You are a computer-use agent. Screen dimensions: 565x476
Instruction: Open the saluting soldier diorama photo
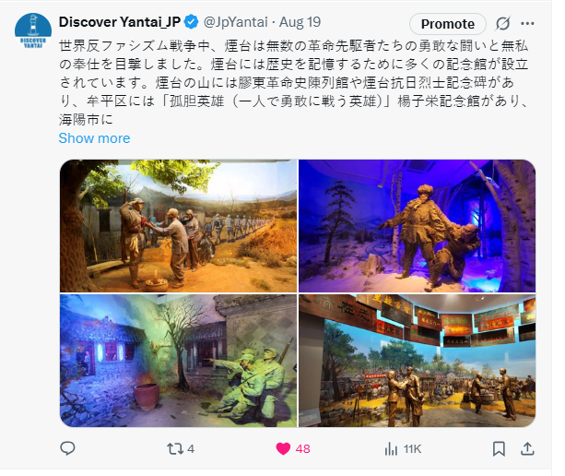click(179, 226)
